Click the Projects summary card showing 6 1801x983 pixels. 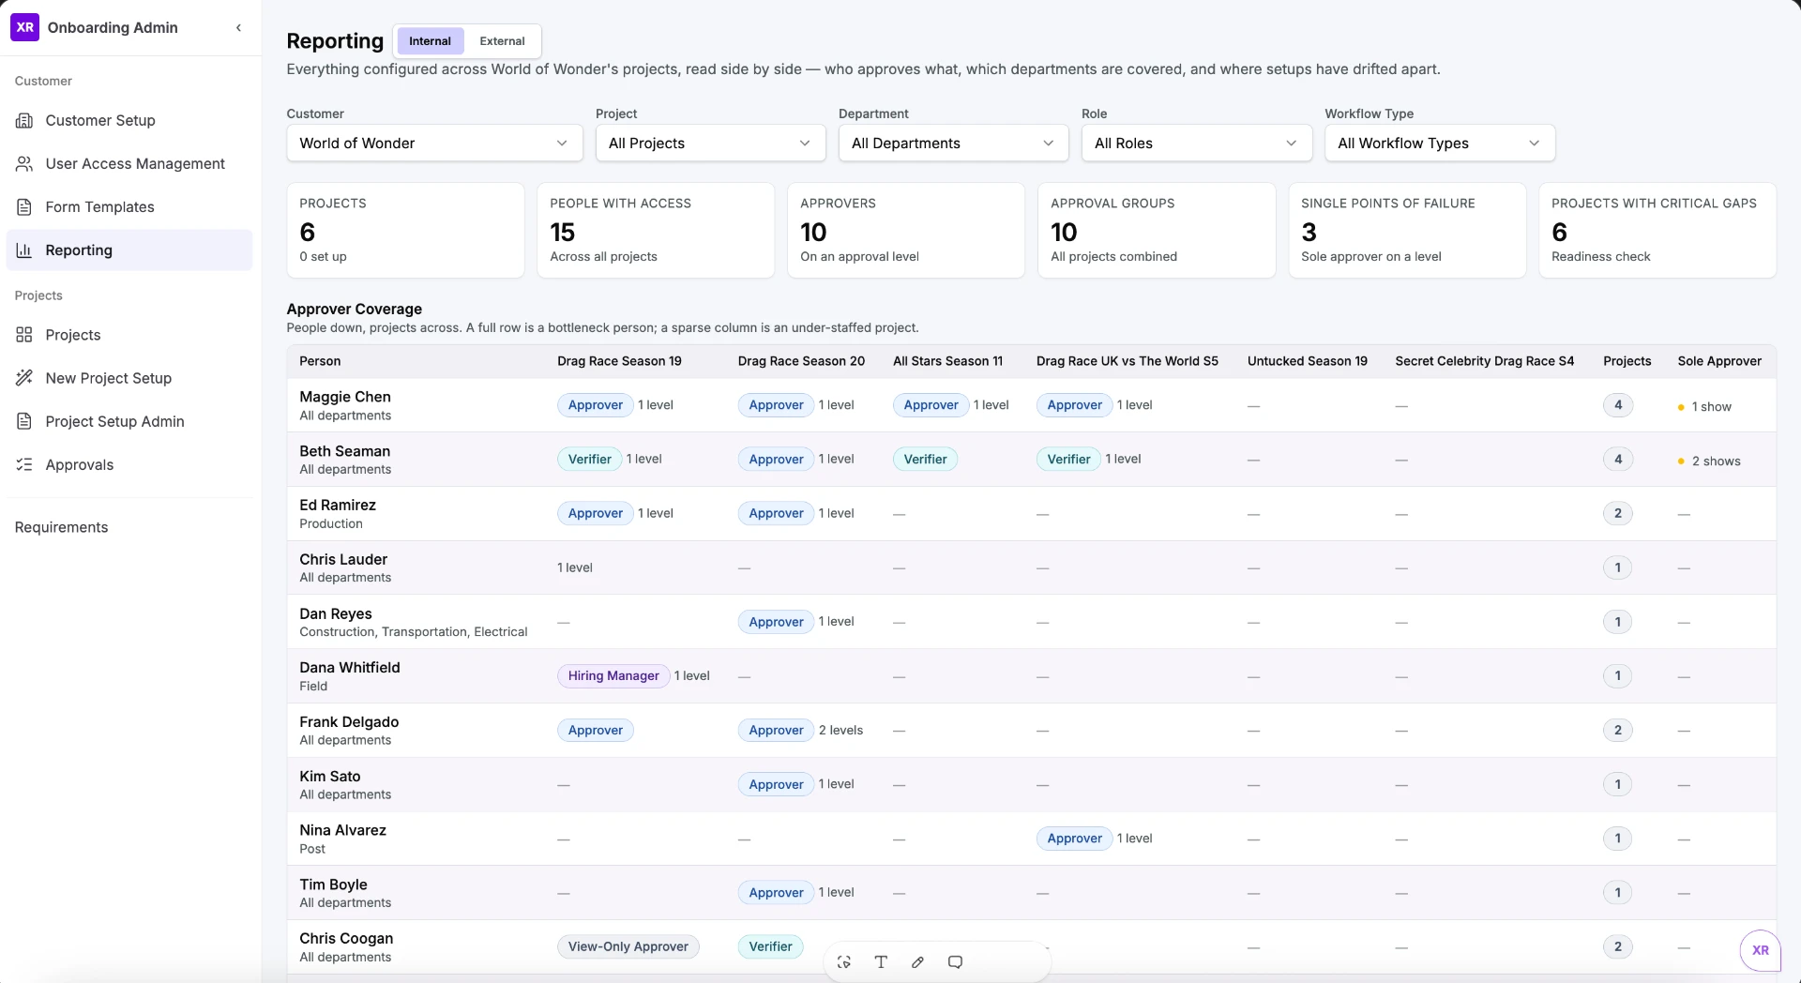click(405, 230)
